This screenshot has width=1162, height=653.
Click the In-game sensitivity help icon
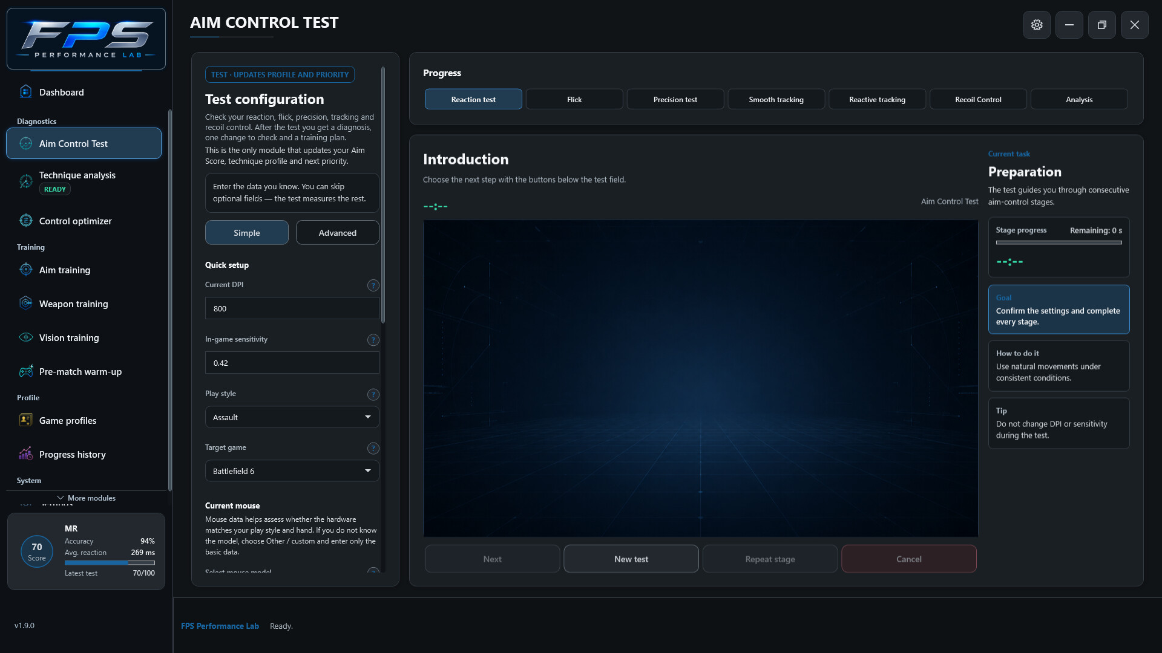pos(373,340)
